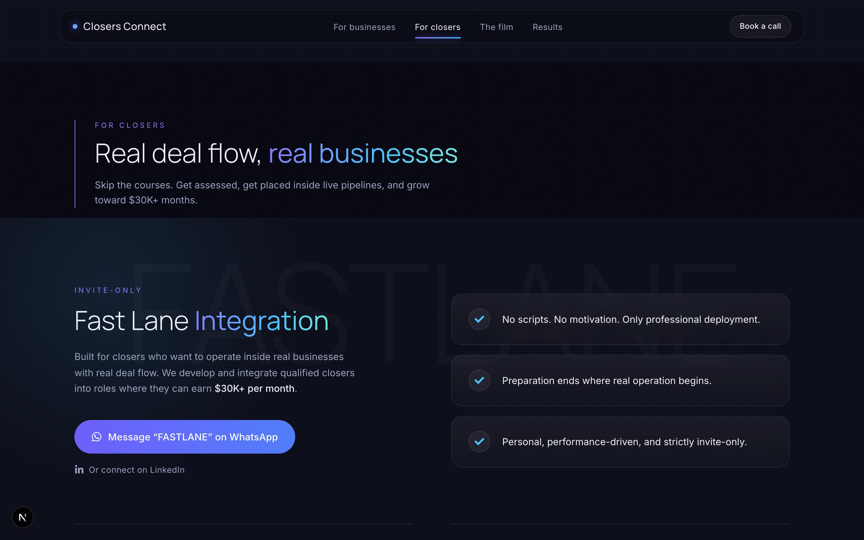Select the FOR CLOSERS section label
Viewport: 864px width, 540px height.
coord(130,125)
